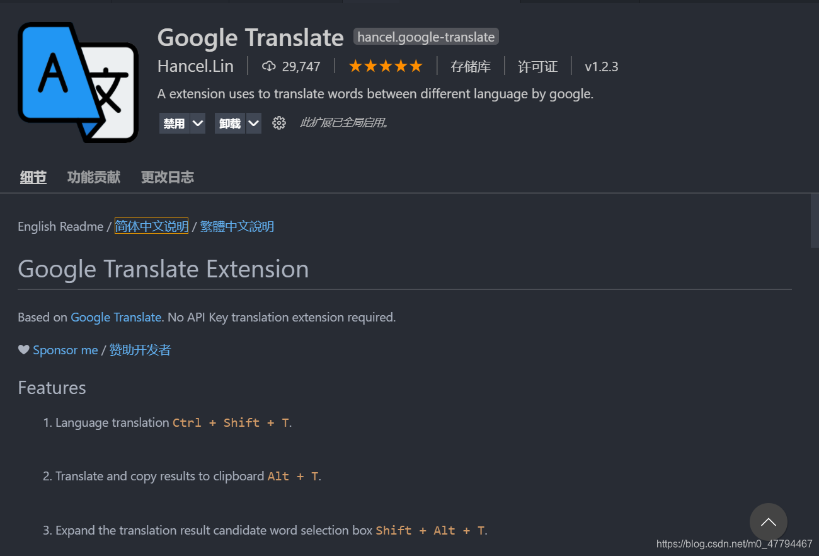Click the heart icon beside Sponsor me
This screenshot has width=819, height=556.
coord(23,349)
